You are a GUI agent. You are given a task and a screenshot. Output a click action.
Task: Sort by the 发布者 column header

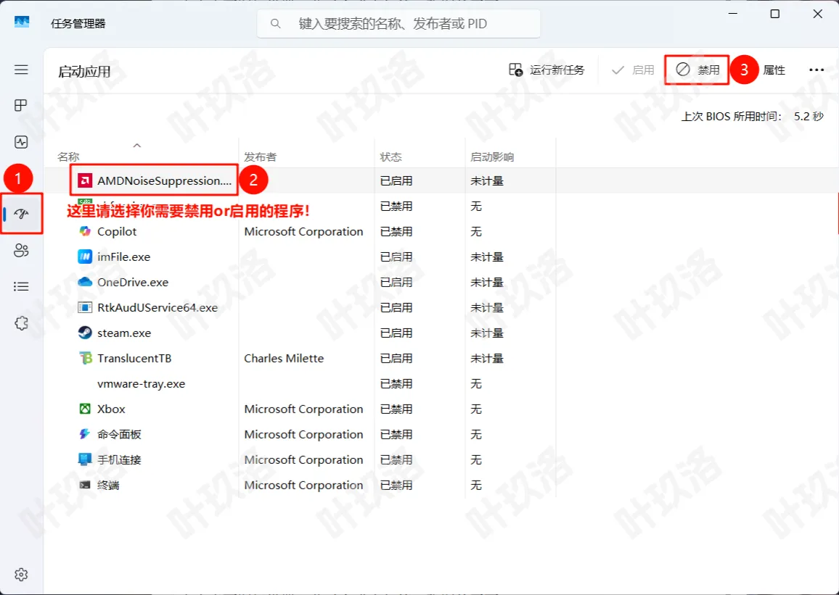260,157
